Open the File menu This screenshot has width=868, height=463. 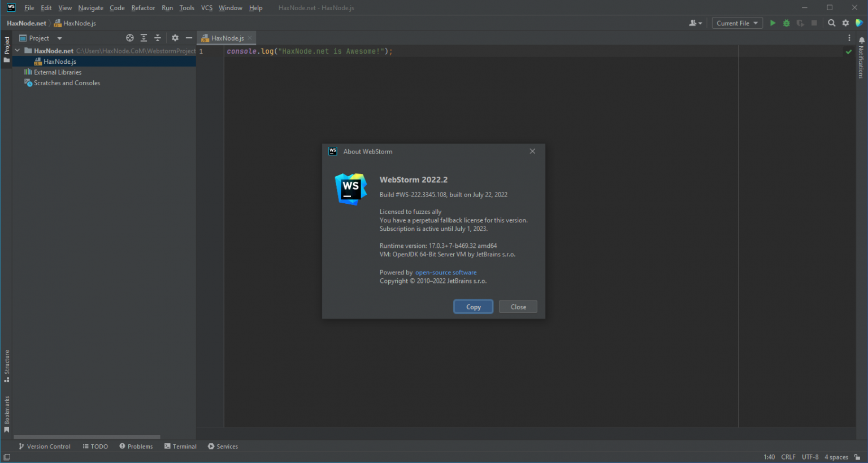[29, 8]
